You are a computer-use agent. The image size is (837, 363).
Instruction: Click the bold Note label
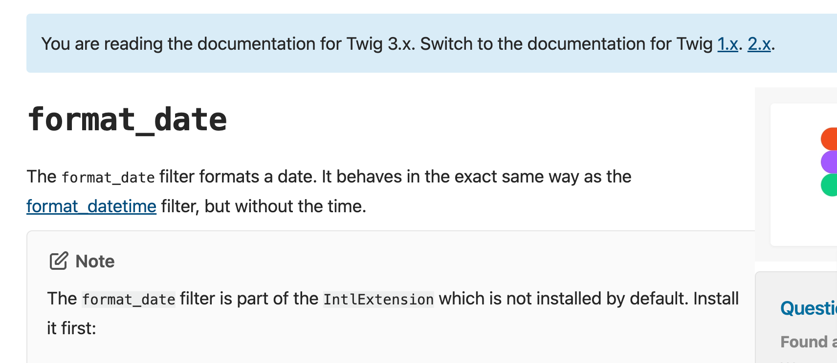click(95, 262)
